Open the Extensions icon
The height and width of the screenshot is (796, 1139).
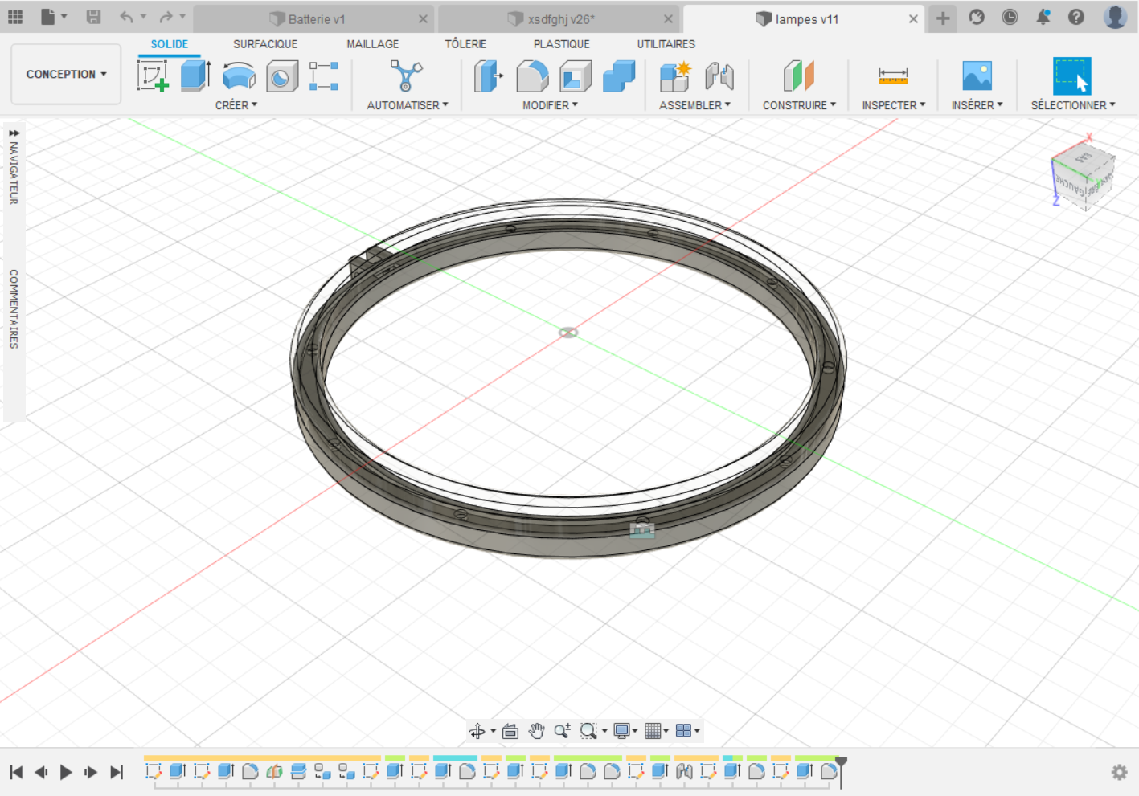tap(977, 17)
